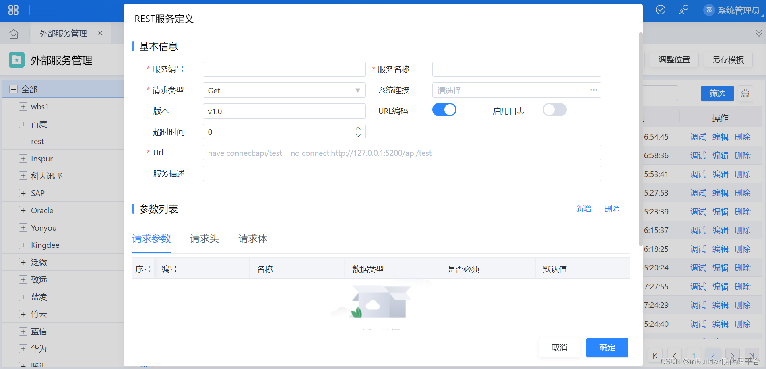Image resolution: width=766 pixels, height=369 pixels.
Task: Expand the tab list chevron at right
Action: [x=759, y=33]
